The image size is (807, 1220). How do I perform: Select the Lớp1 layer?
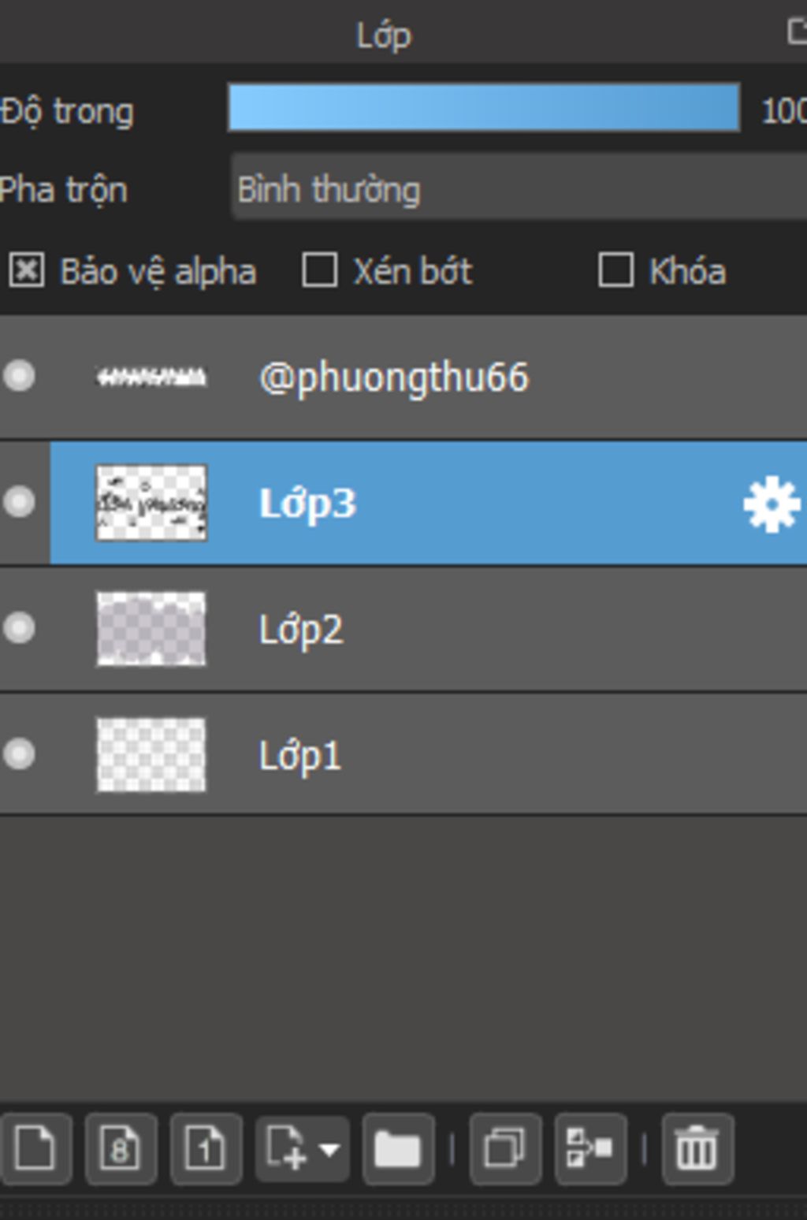(x=403, y=754)
